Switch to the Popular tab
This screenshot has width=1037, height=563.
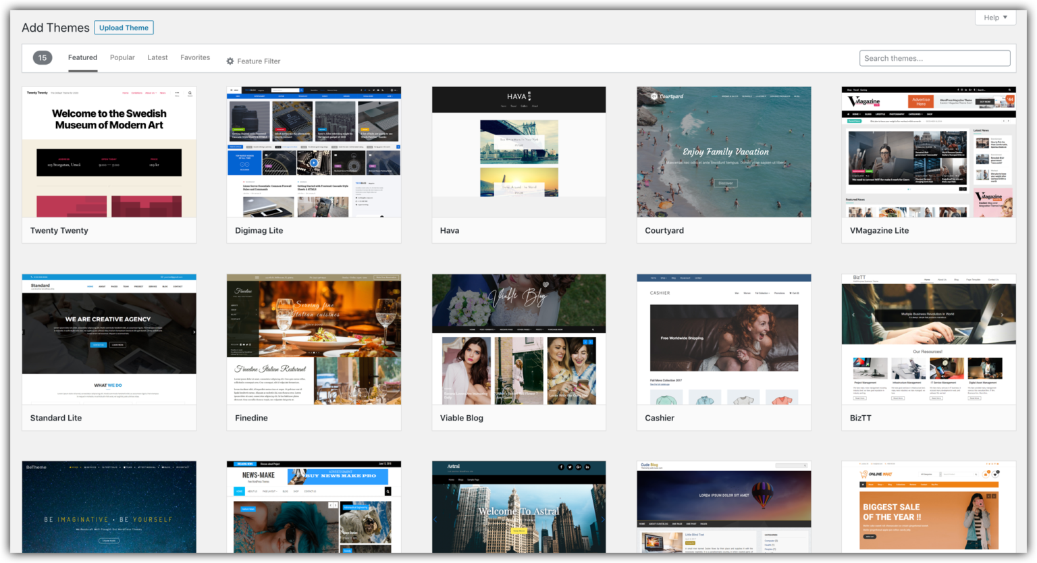(x=122, y=58)
